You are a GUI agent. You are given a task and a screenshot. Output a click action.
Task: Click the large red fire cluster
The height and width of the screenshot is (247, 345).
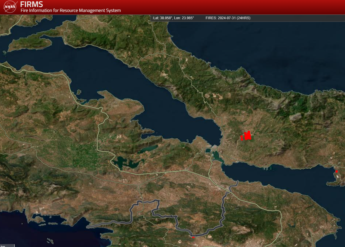247,136
